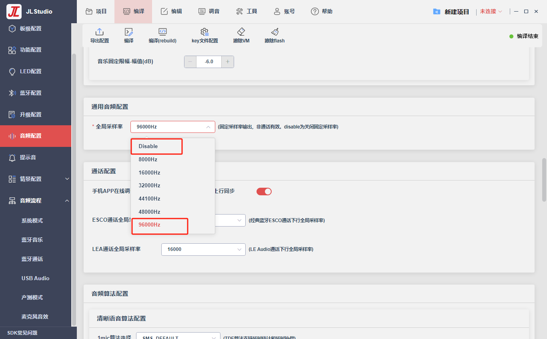The height and width of the screenshot is (339, 547).
Task: Open 提示音 in the sidebar
Action: (36, 158)
